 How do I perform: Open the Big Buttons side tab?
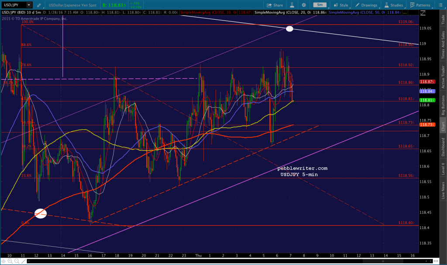coord(443,105)
